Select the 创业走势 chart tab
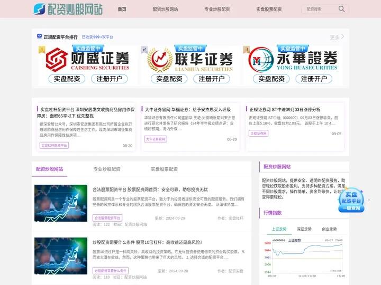 329,229
